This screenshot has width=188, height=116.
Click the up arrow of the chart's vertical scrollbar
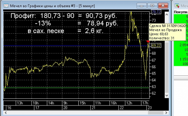click(167, 15)
